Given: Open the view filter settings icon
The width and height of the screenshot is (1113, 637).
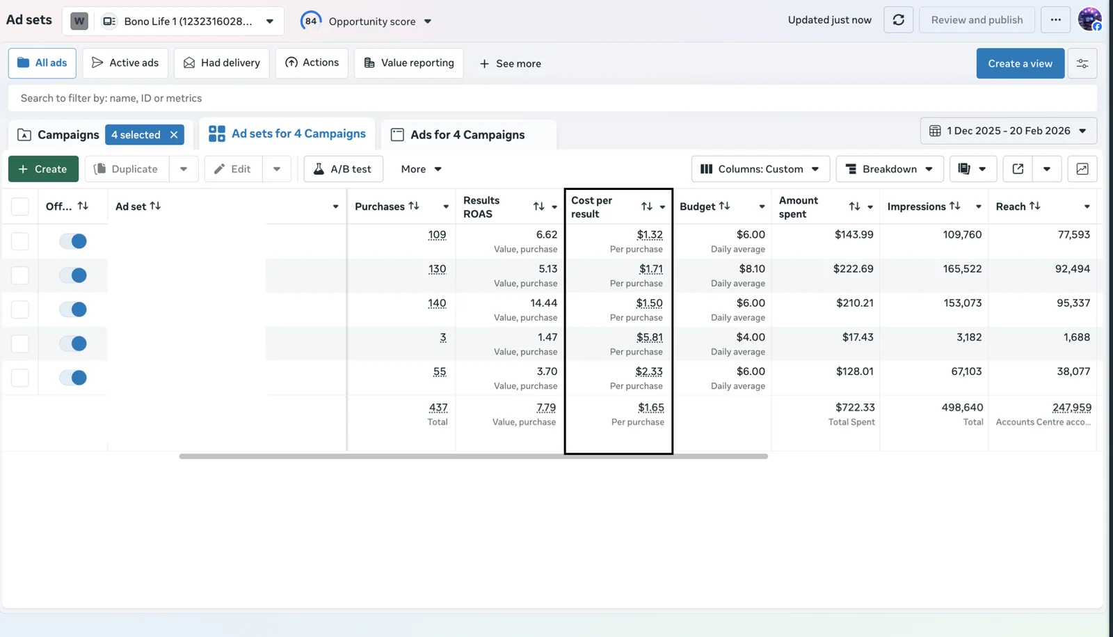Looking at the screenshot, I should coord(1082,63).
